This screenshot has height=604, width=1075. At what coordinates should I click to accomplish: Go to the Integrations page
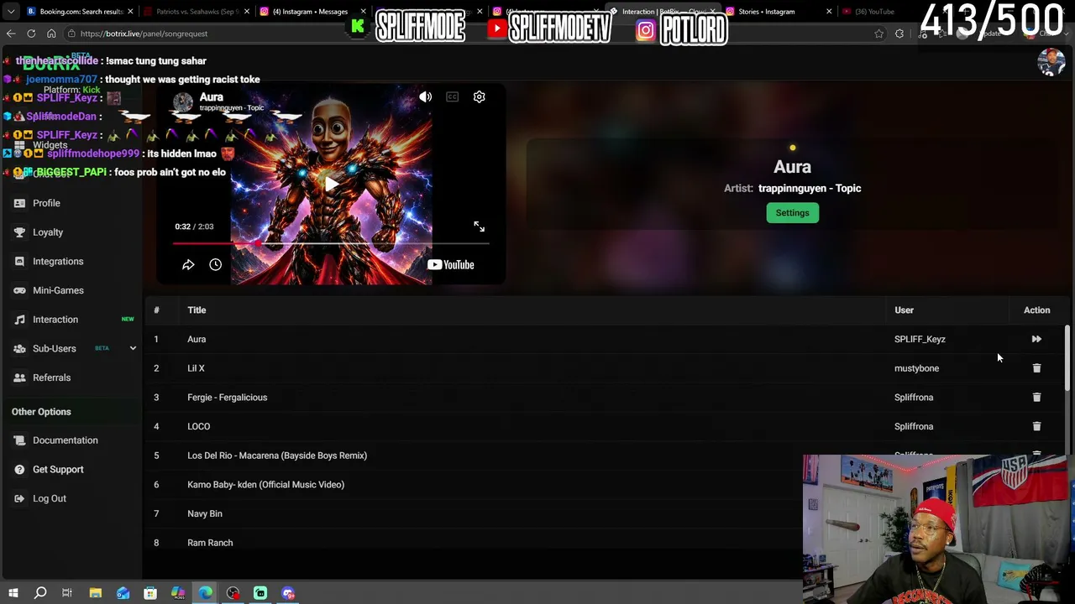[58, 262]
